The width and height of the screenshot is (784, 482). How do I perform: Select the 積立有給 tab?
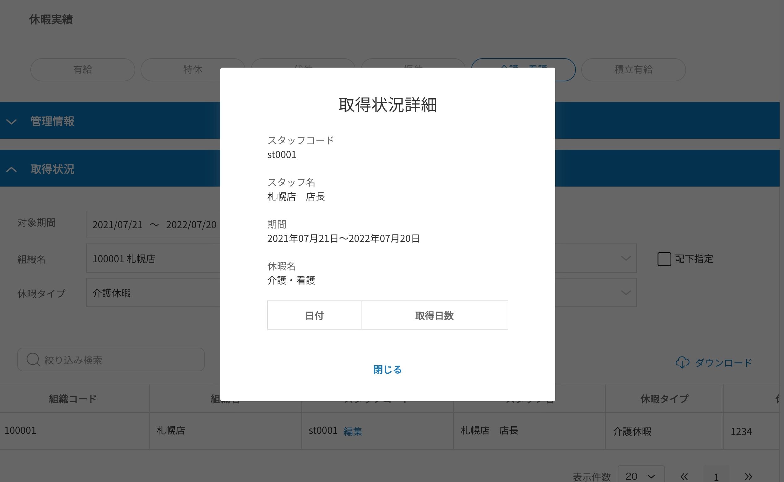point(633,69)
